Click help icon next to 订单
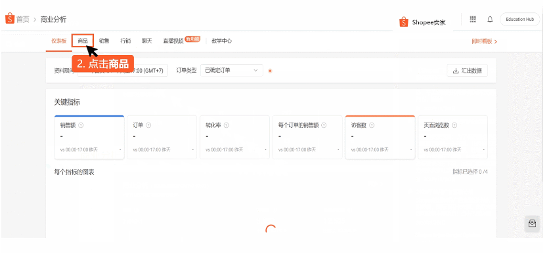This screenshot has height=253, width=551. 148,125
